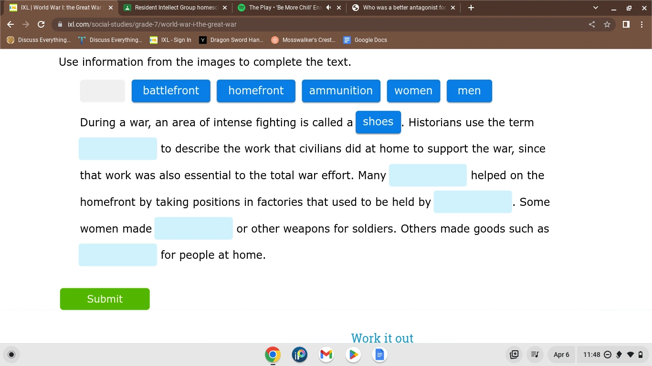
Task: Refresh the IXL page
Action: [41, 24]
